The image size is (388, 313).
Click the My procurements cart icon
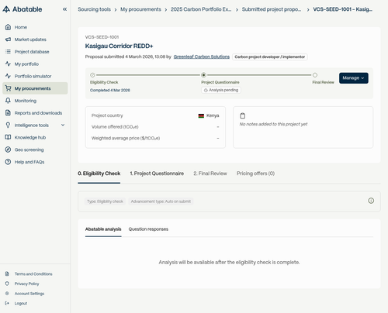(8, 88)
